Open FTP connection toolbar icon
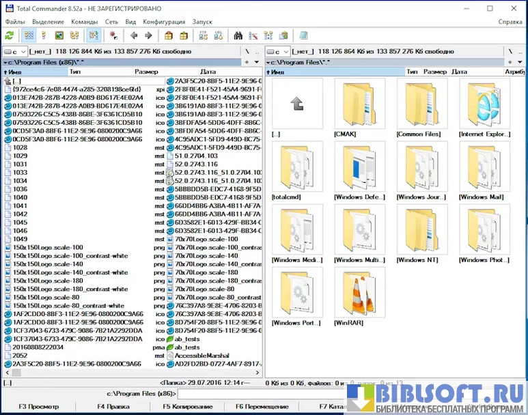The width and height of the screenshot is (528, 415). coord(203,35)
